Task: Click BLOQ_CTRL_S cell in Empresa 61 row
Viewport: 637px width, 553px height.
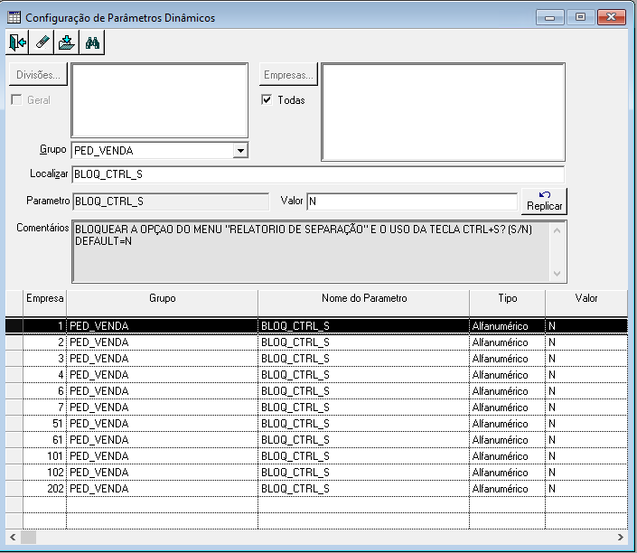Action: [x=363, y=440]
